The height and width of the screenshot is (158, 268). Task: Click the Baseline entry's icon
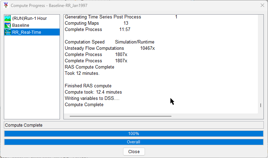point(8,25)
